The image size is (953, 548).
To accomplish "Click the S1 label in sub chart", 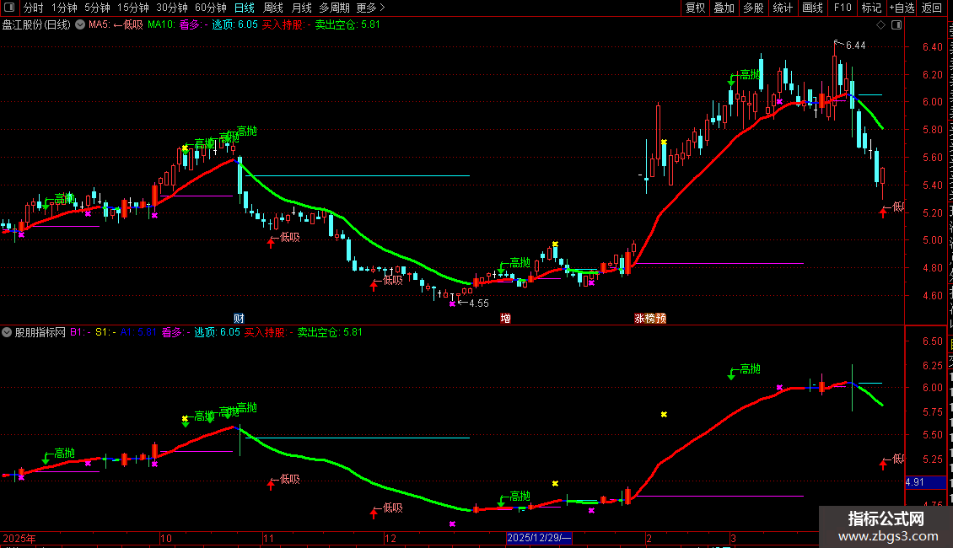I will click(x=103, y=332).
